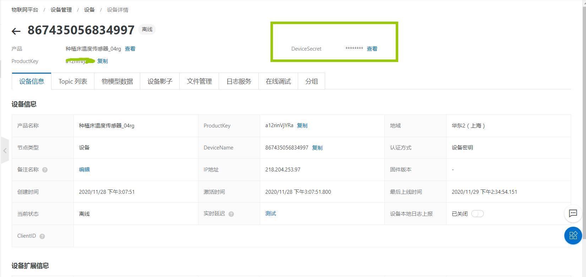
Task: Open the 设备影子 tab
Action: pyautogui.click(x=160, y=81)
